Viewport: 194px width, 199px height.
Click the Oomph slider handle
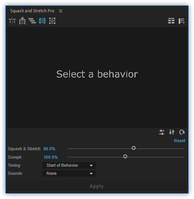pos(125,156)
